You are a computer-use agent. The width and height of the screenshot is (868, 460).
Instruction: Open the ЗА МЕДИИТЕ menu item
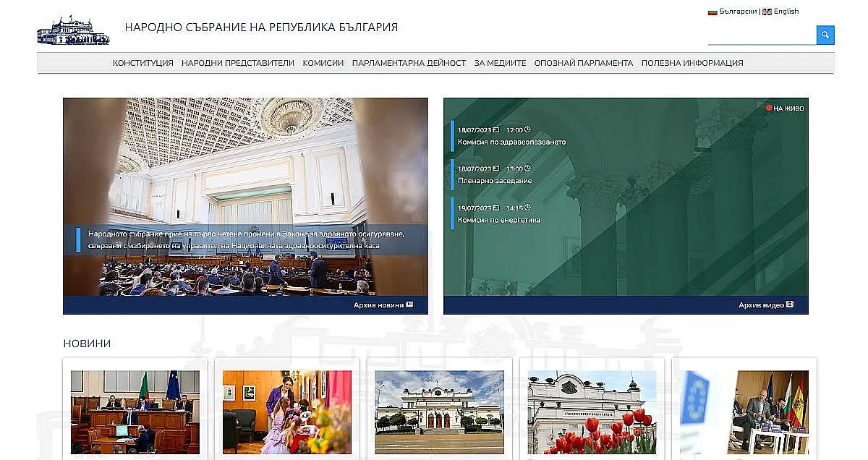[x=500, y=63]
